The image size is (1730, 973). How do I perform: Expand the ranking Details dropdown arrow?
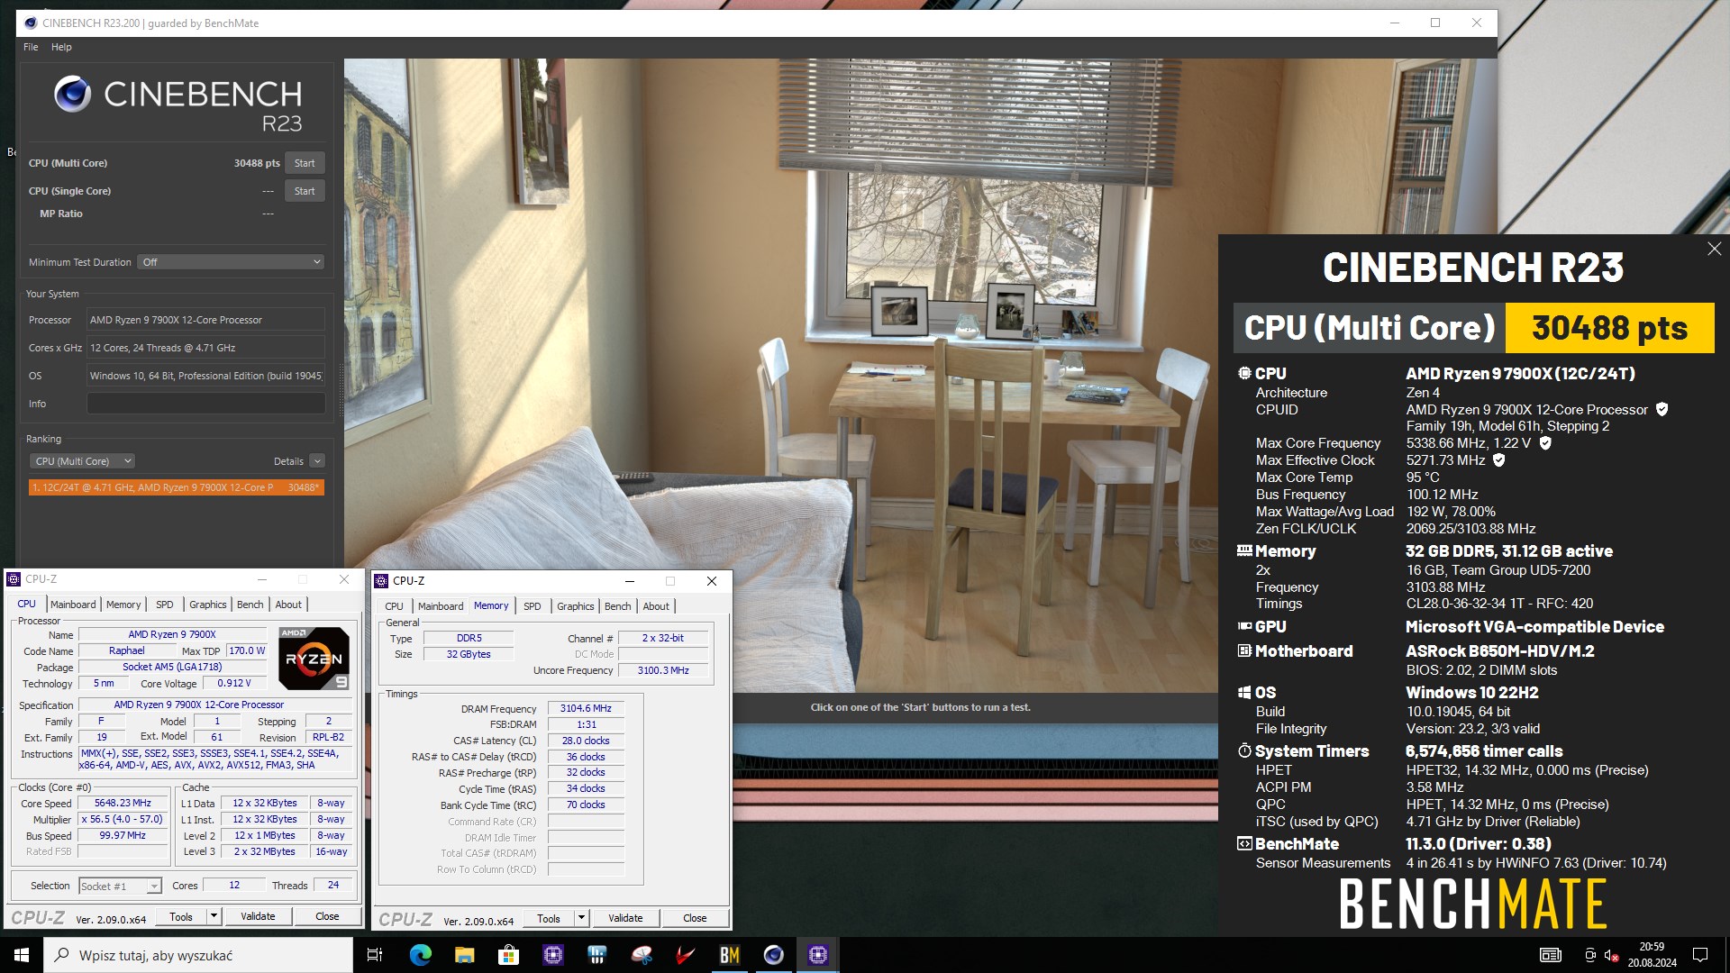317,461
